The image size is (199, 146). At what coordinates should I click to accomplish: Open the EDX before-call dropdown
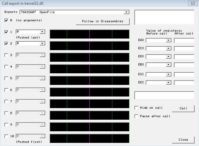pos(169,57)
